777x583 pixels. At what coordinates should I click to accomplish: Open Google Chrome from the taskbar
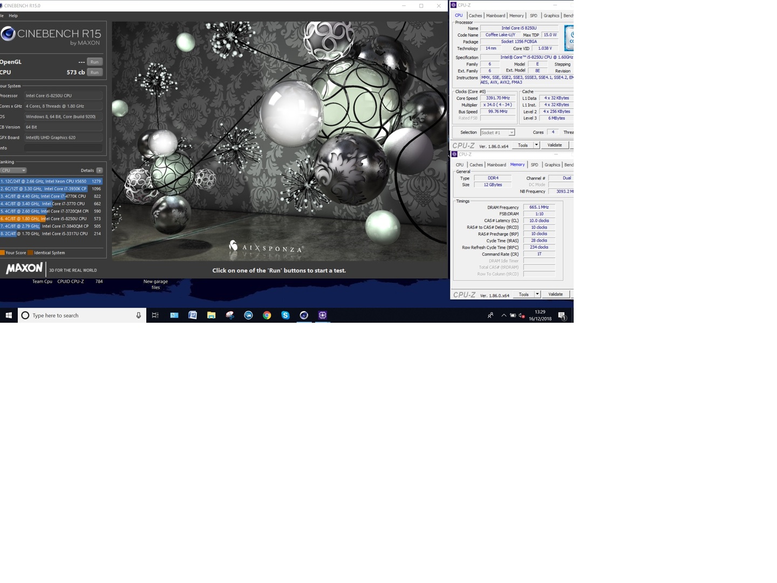(267, 315)
